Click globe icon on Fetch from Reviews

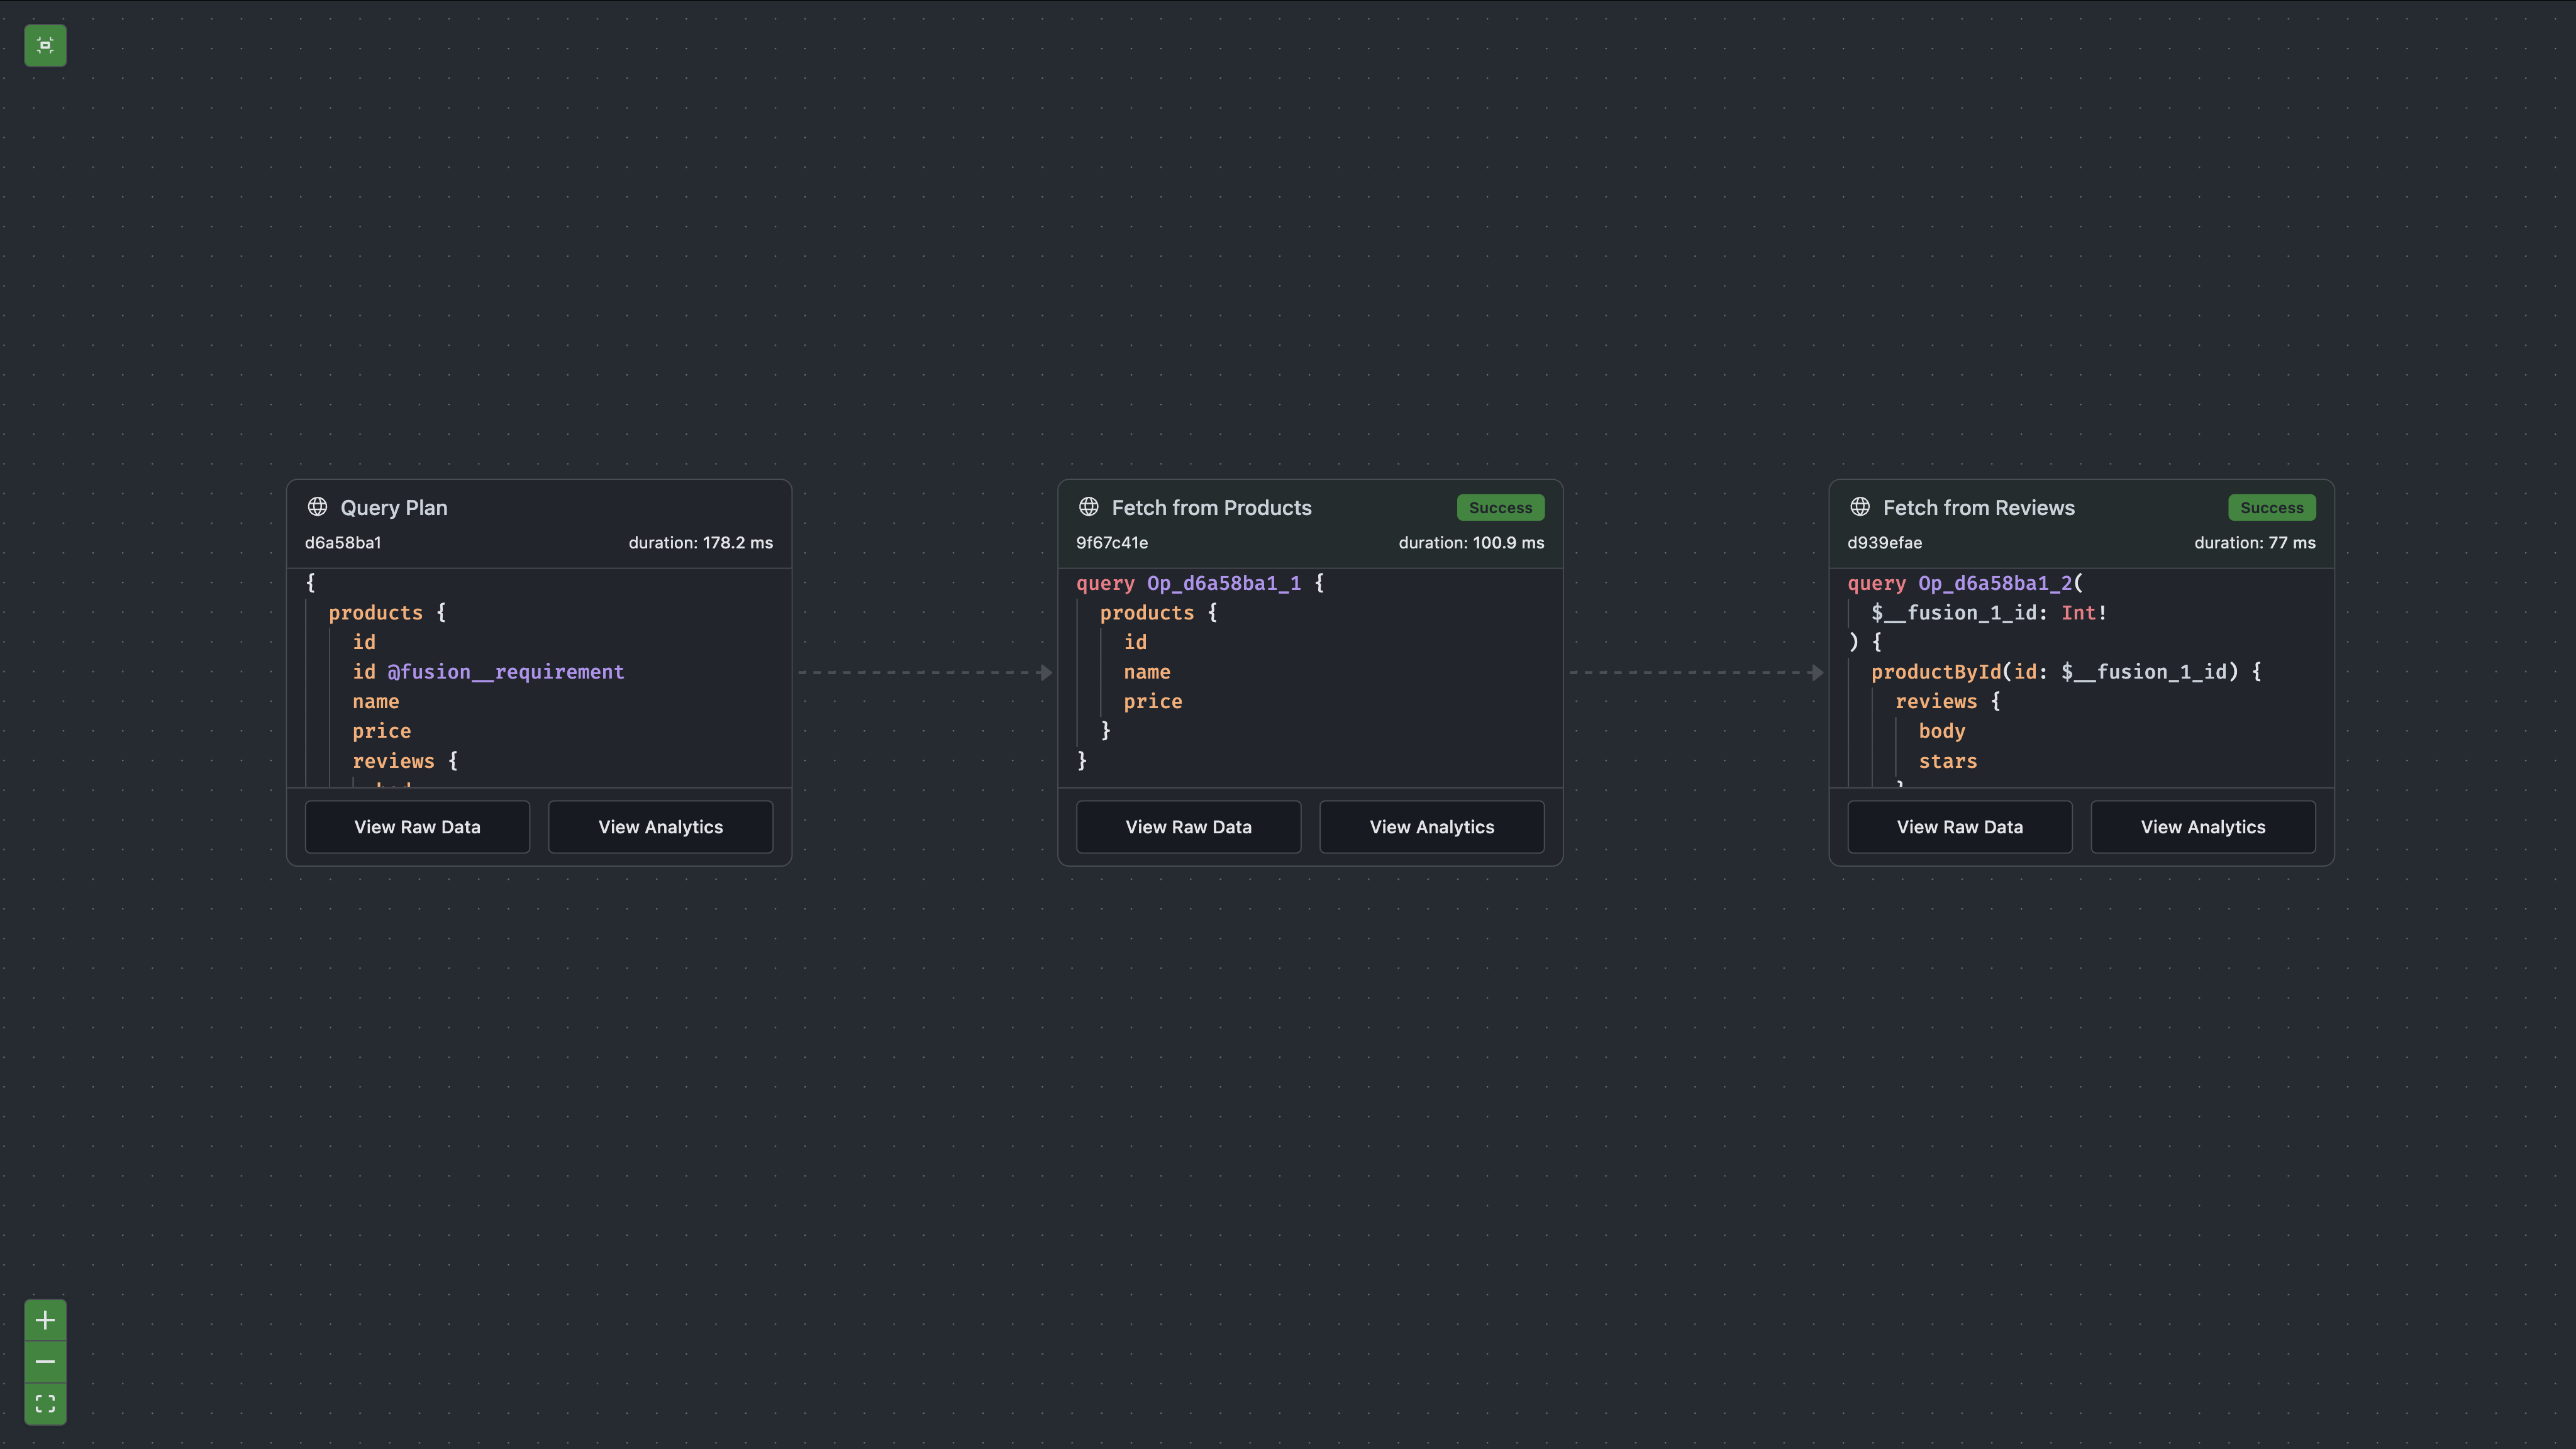pyautogui.click(x=1859, y=507)
